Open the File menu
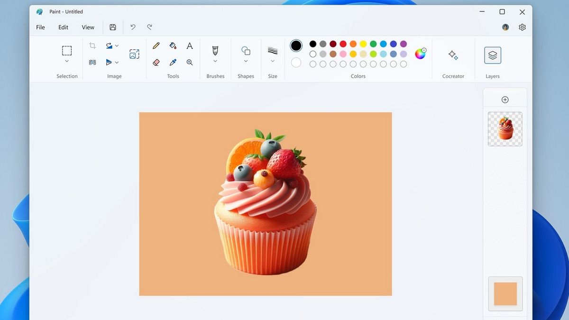This screenshot has height=320, width=569. coord(40,27)
